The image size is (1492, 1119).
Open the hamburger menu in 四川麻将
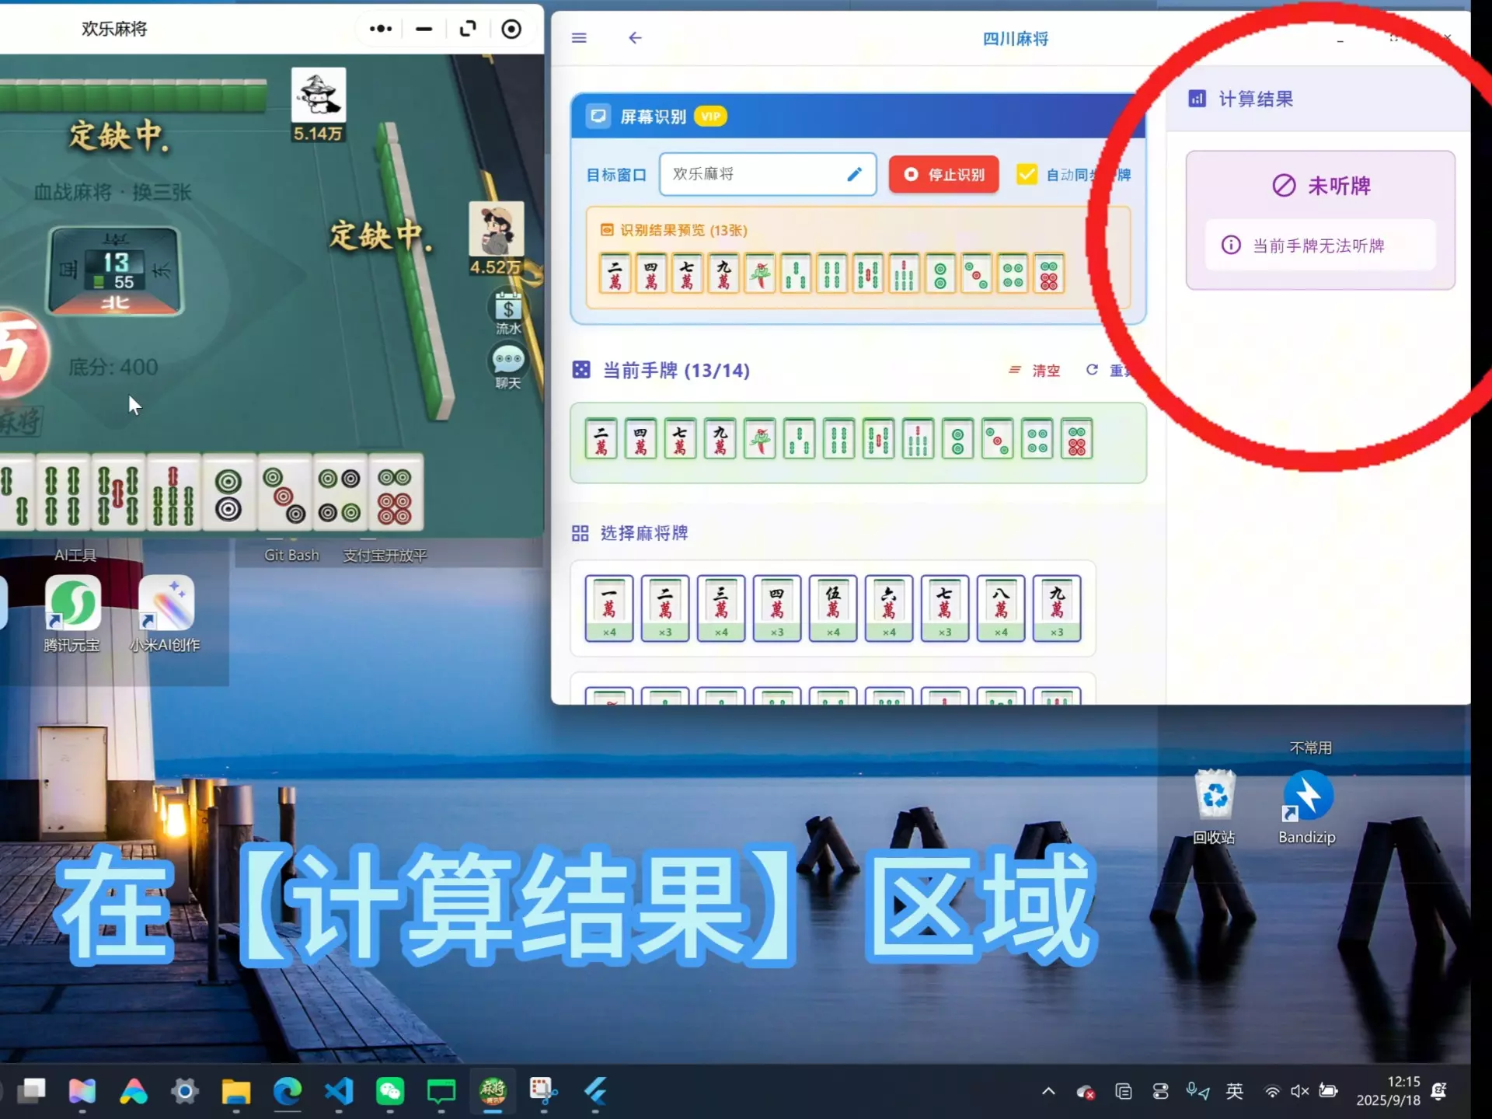tap(579, 38)
